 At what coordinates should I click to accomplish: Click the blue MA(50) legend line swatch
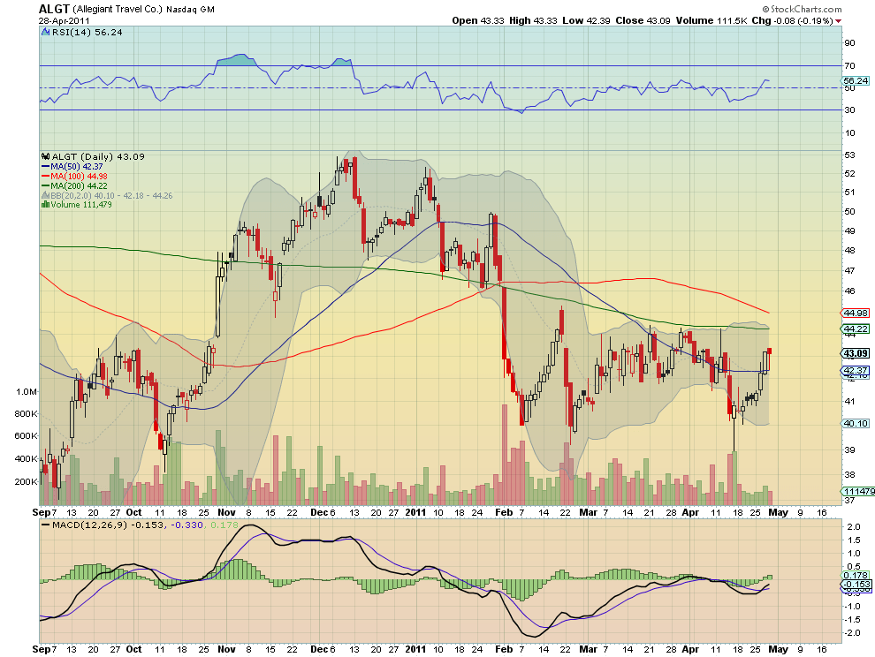(46, 166)
